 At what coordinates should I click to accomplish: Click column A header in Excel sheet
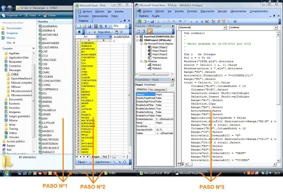click(88, 40)
